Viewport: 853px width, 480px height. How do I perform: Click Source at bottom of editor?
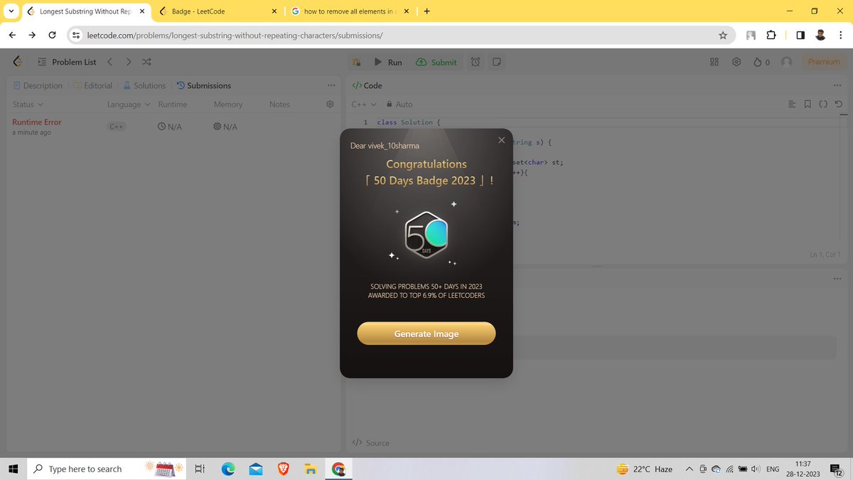371,442
